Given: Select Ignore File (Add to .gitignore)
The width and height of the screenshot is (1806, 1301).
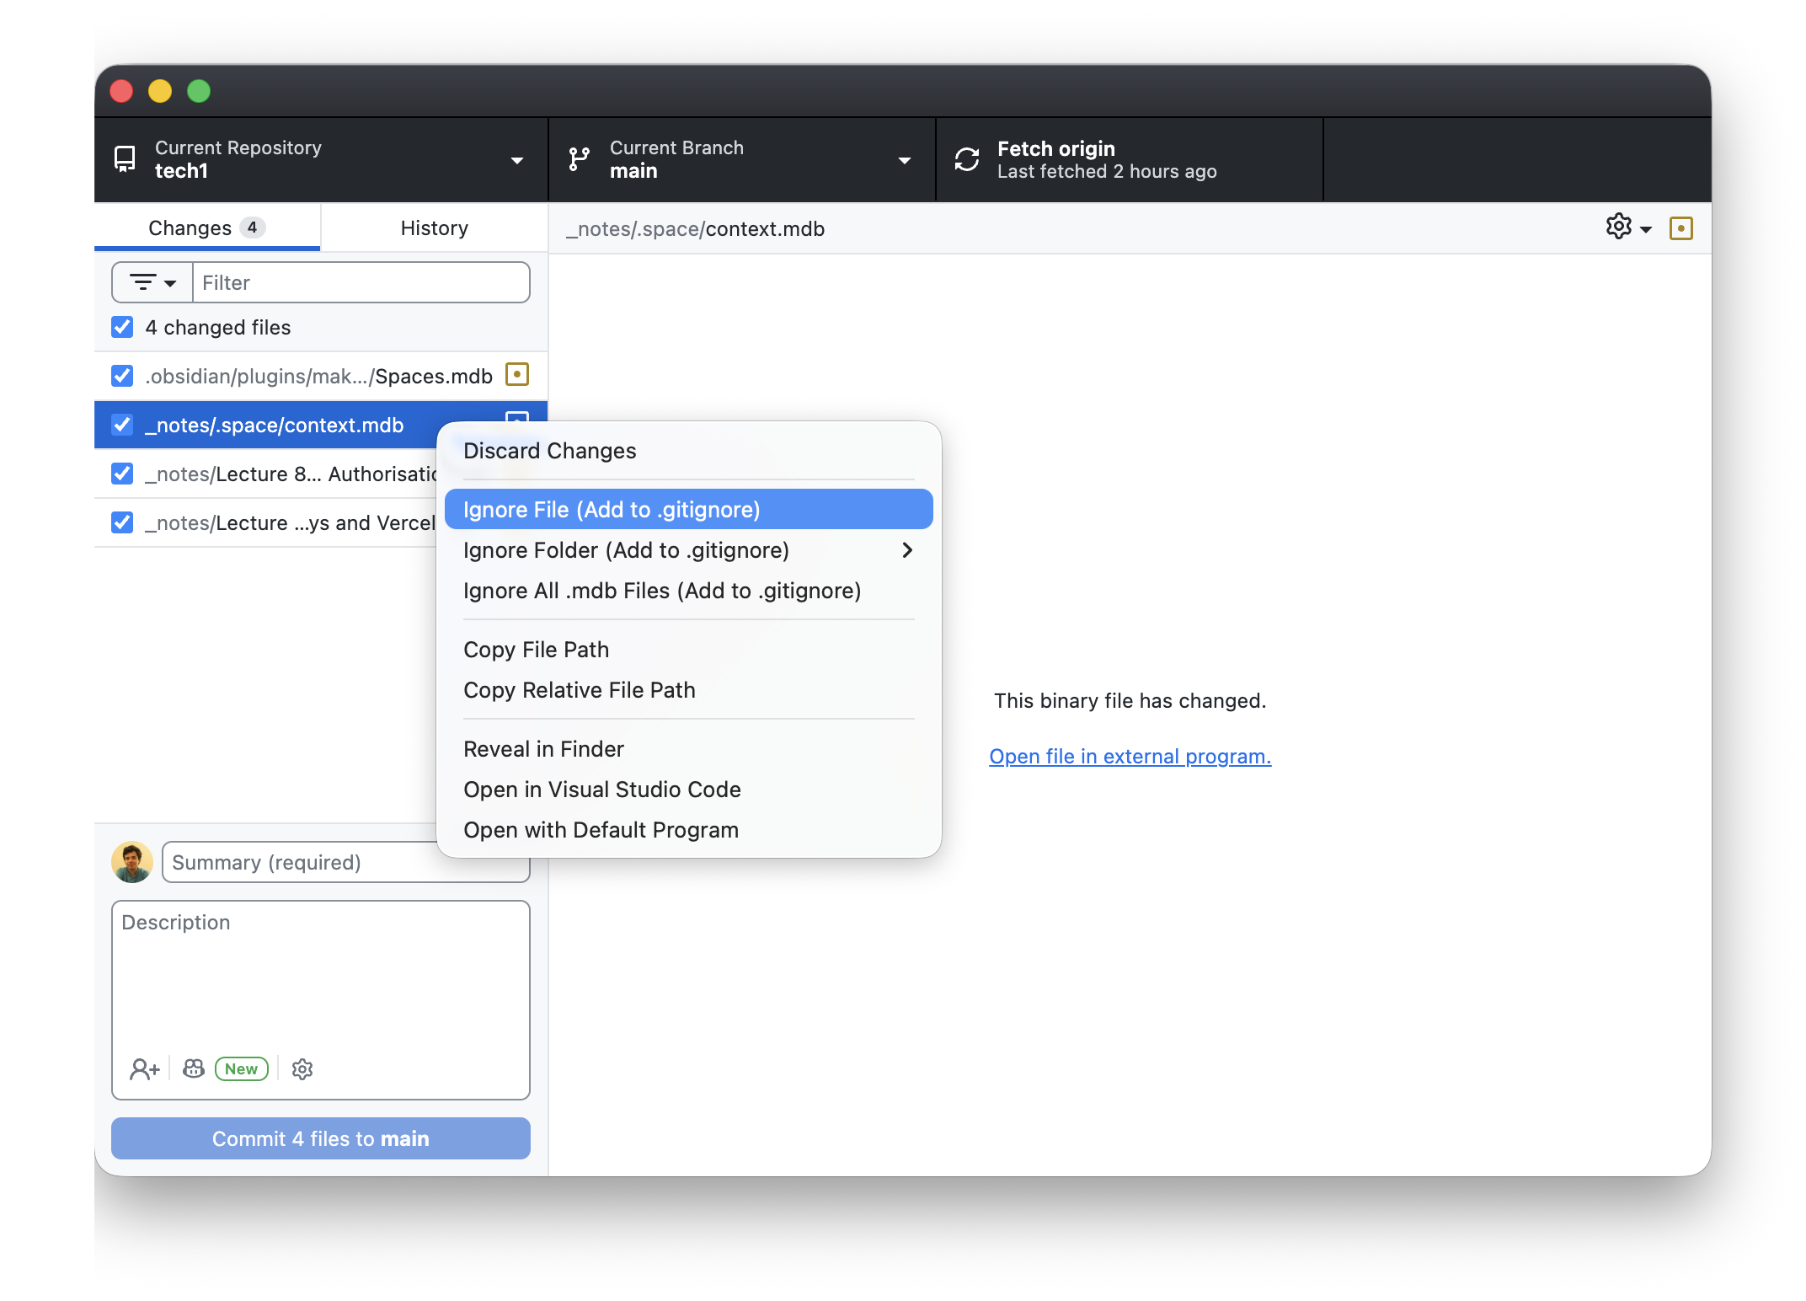Looking at the screenshot, I should (x=689, y=509).
